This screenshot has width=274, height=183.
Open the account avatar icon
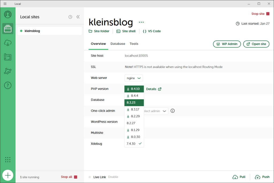[x=8, y=14]
